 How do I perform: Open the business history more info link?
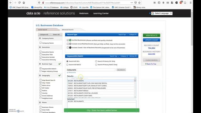151,54
